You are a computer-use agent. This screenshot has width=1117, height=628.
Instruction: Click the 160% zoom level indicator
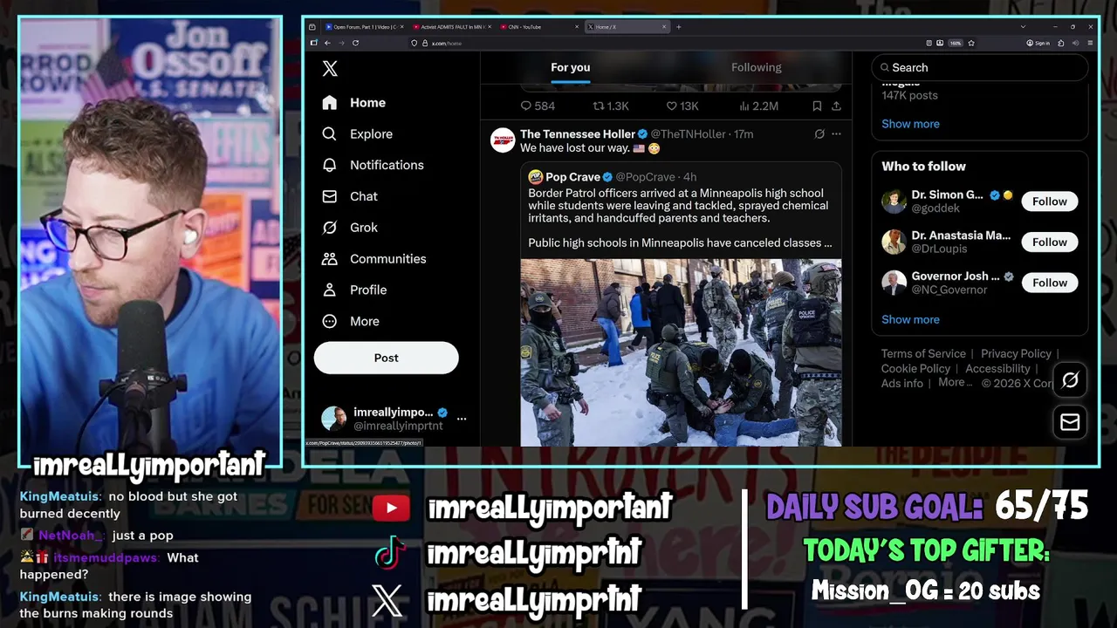point(956,43)
